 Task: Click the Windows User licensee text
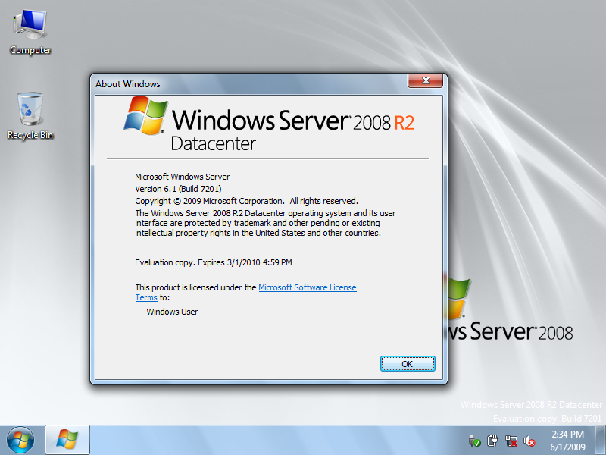pyautogui.click(x=172, y=312)
